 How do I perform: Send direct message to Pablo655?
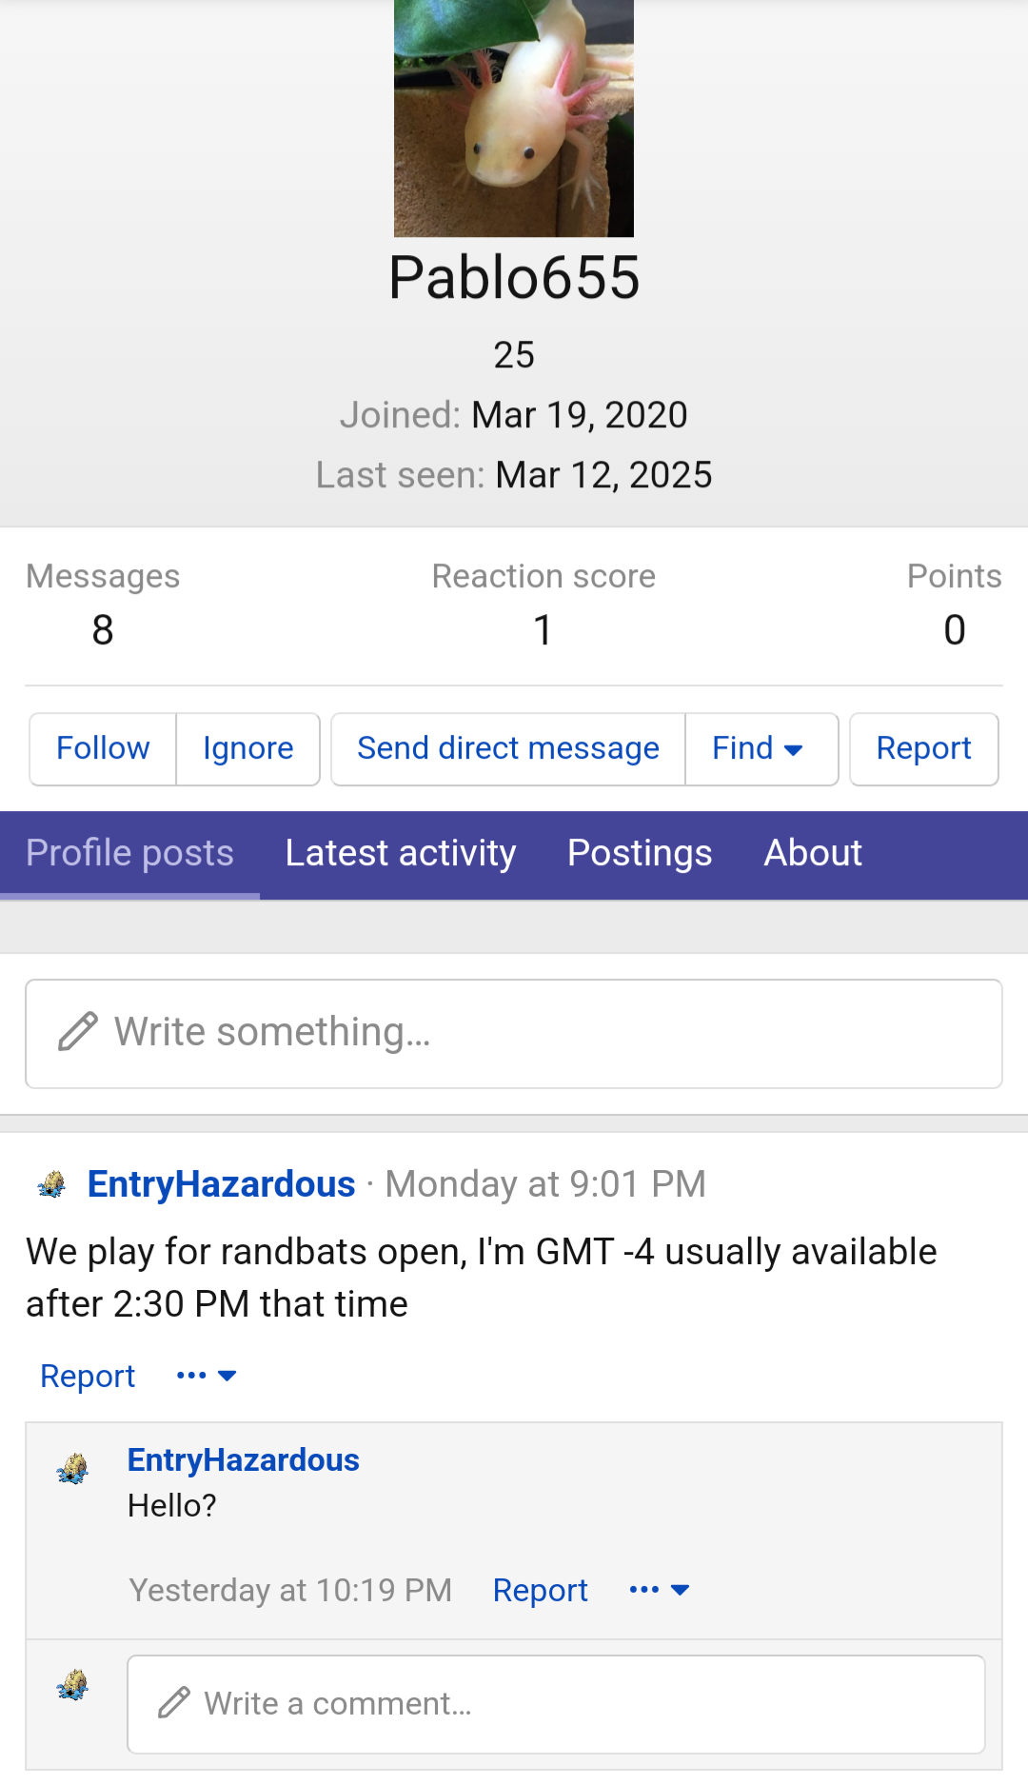point(508,749)
